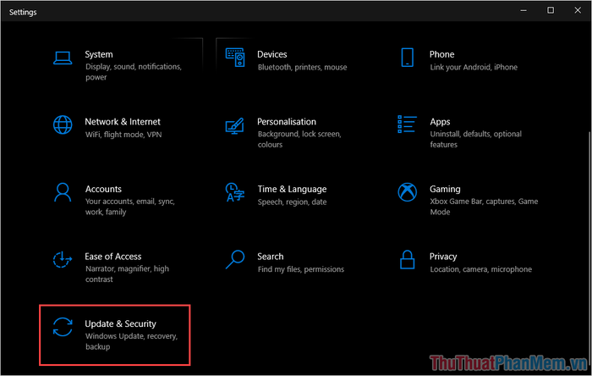Select the Accounts person icon
The width and height of the screenshot is (592, 376).
[x=63, y=192]
